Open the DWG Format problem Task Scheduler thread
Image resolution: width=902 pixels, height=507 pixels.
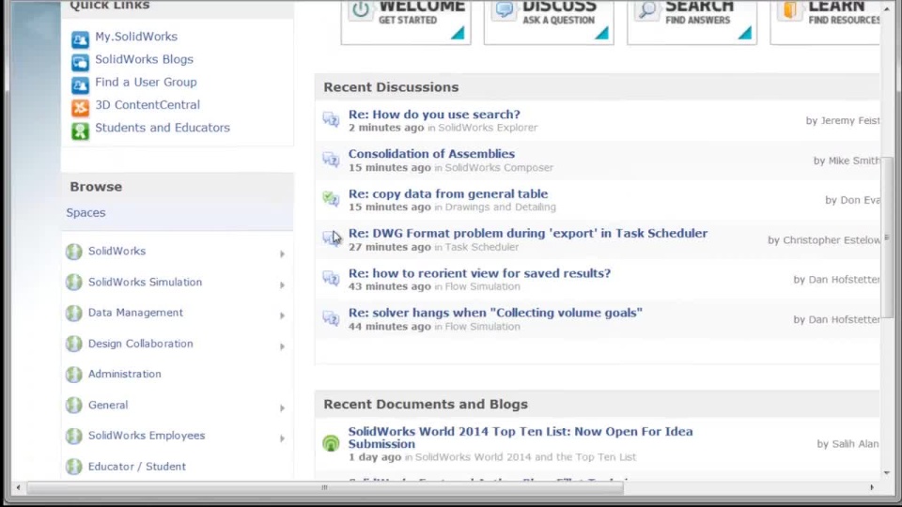click(x=528, y=233)
